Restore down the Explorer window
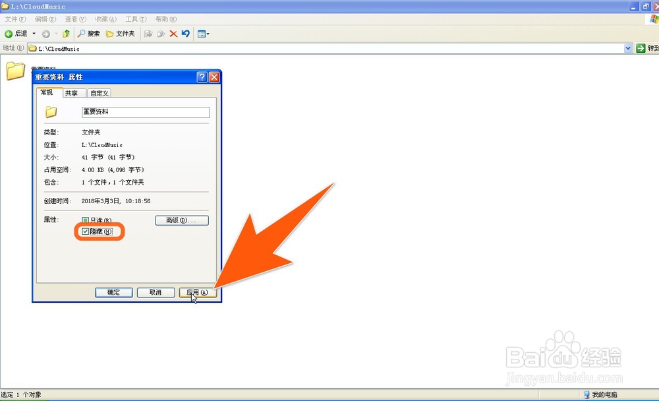 click(x=646, y=7)
